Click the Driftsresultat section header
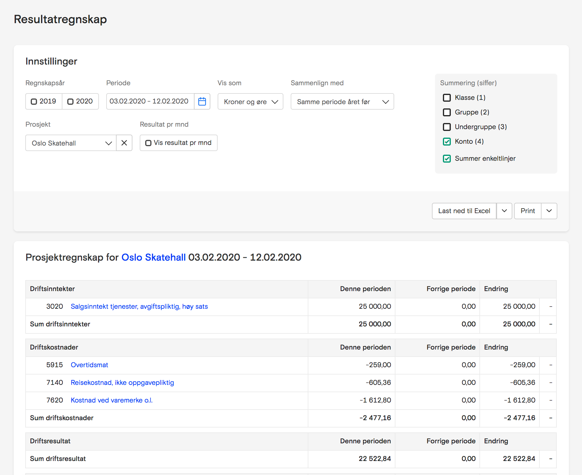582x475 pixels. 50,441
